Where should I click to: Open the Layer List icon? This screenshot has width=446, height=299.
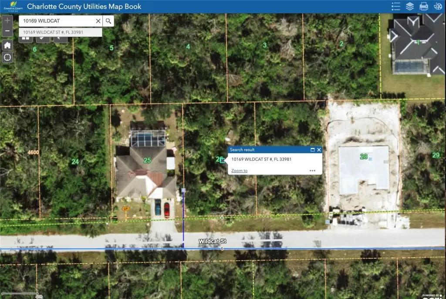(409, 6)
